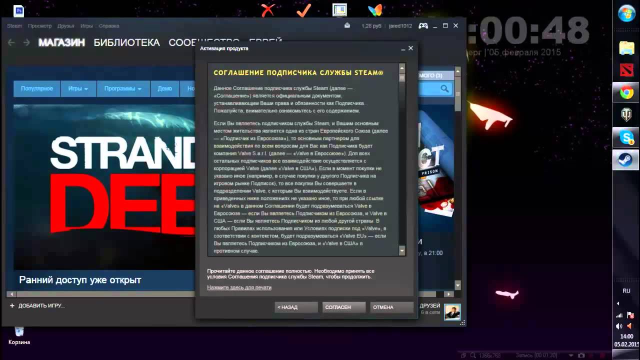Screen dimensions: 640x360
Task: Switch to the МАГАЗИН tab
Action: coord(61,42)
